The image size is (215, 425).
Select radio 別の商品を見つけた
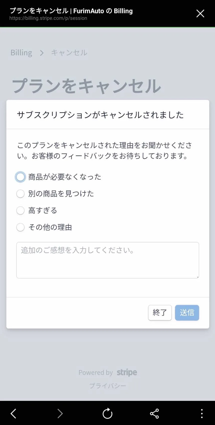click(x=20, y=194)
